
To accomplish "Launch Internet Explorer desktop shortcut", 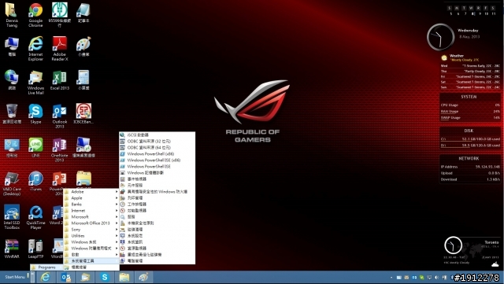I will click(x=35, y=49).
